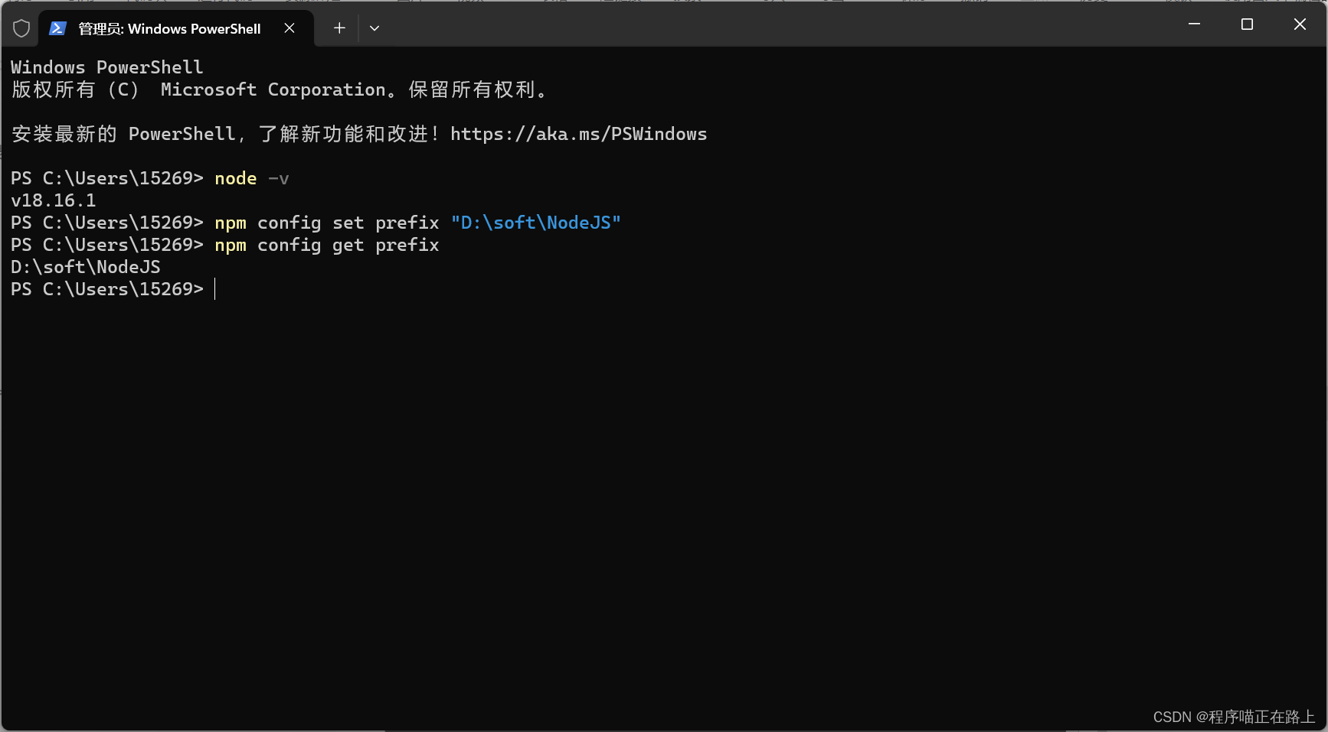Click the version output 'v18.16.1'
Image resolution: width=1328 pixels, height=732 pixels.
(54, 200)
